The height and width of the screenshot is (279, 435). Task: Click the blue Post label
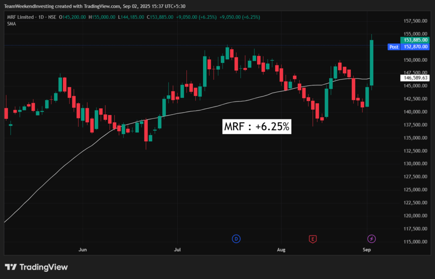tap(394, 47)
